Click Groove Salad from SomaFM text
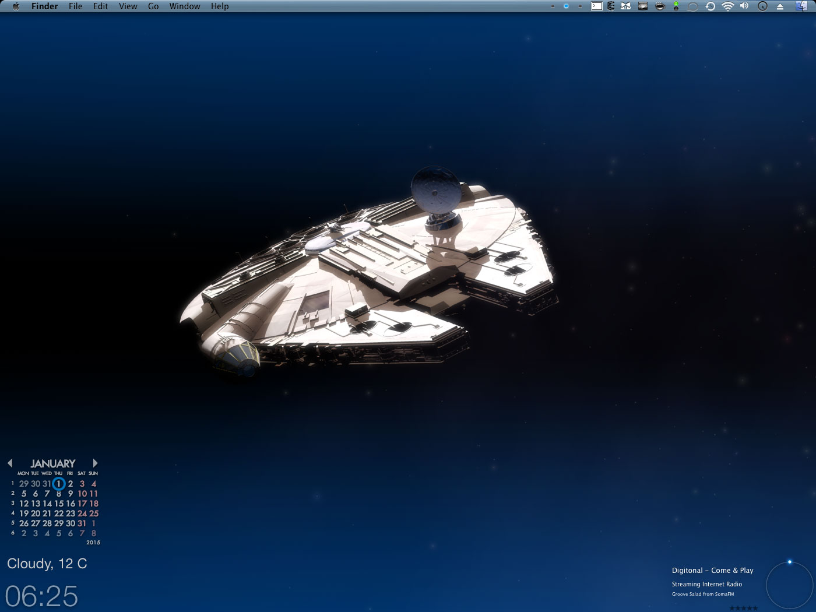The height and width of the screenshot is (612, 816). tap(703, 595)
